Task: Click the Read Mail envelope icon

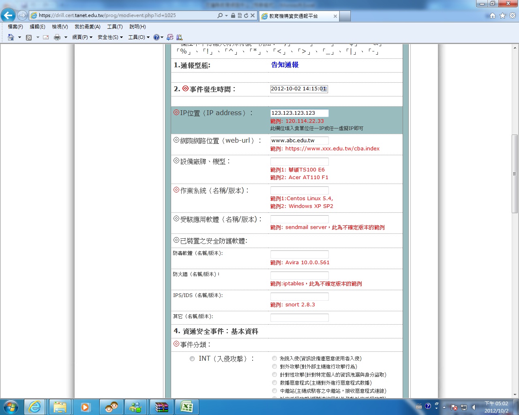Action: [46, 37]
